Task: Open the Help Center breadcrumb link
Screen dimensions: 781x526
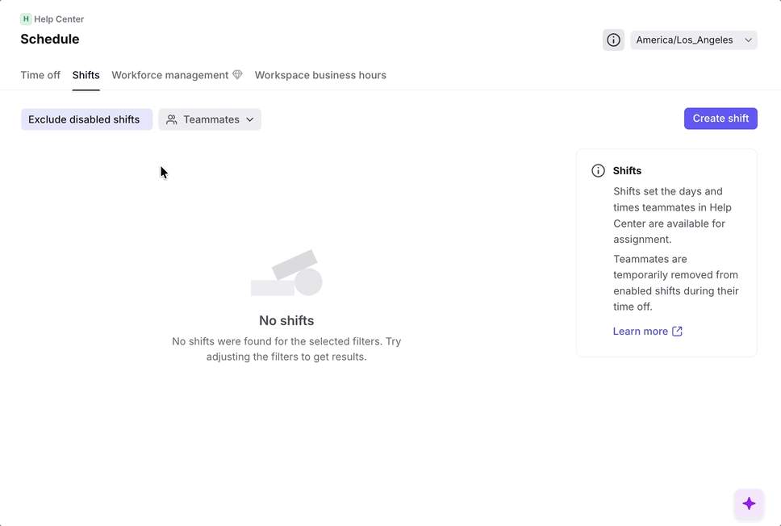Action: pyautogui.click(x=59, y=19)
